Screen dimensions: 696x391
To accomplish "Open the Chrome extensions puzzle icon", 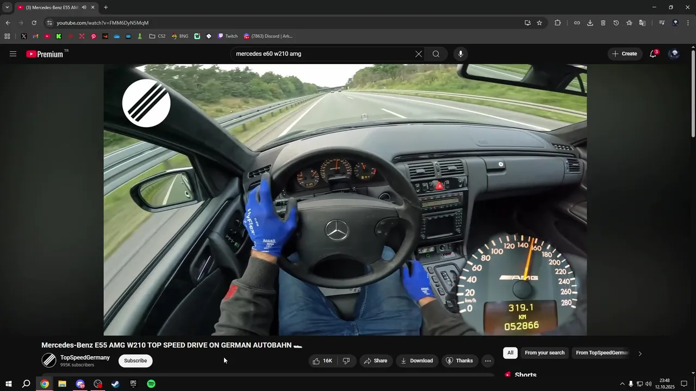I will 558,23.
